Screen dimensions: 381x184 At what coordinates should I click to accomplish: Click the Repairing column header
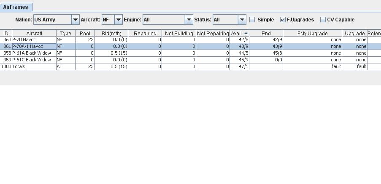[x=145, y=33]
